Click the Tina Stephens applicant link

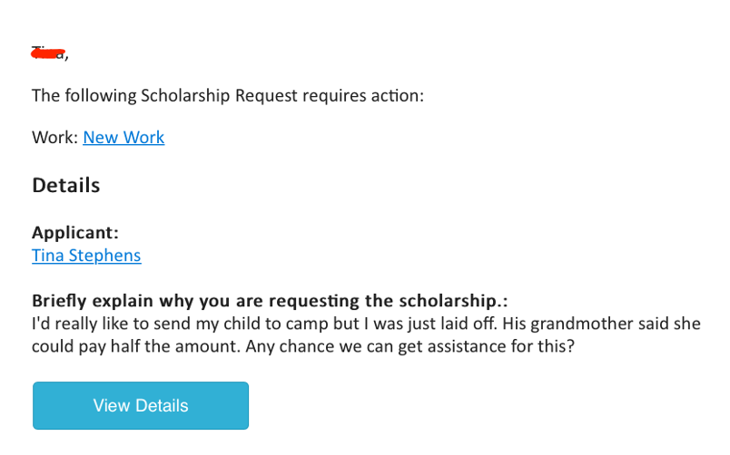coord(86,256)
